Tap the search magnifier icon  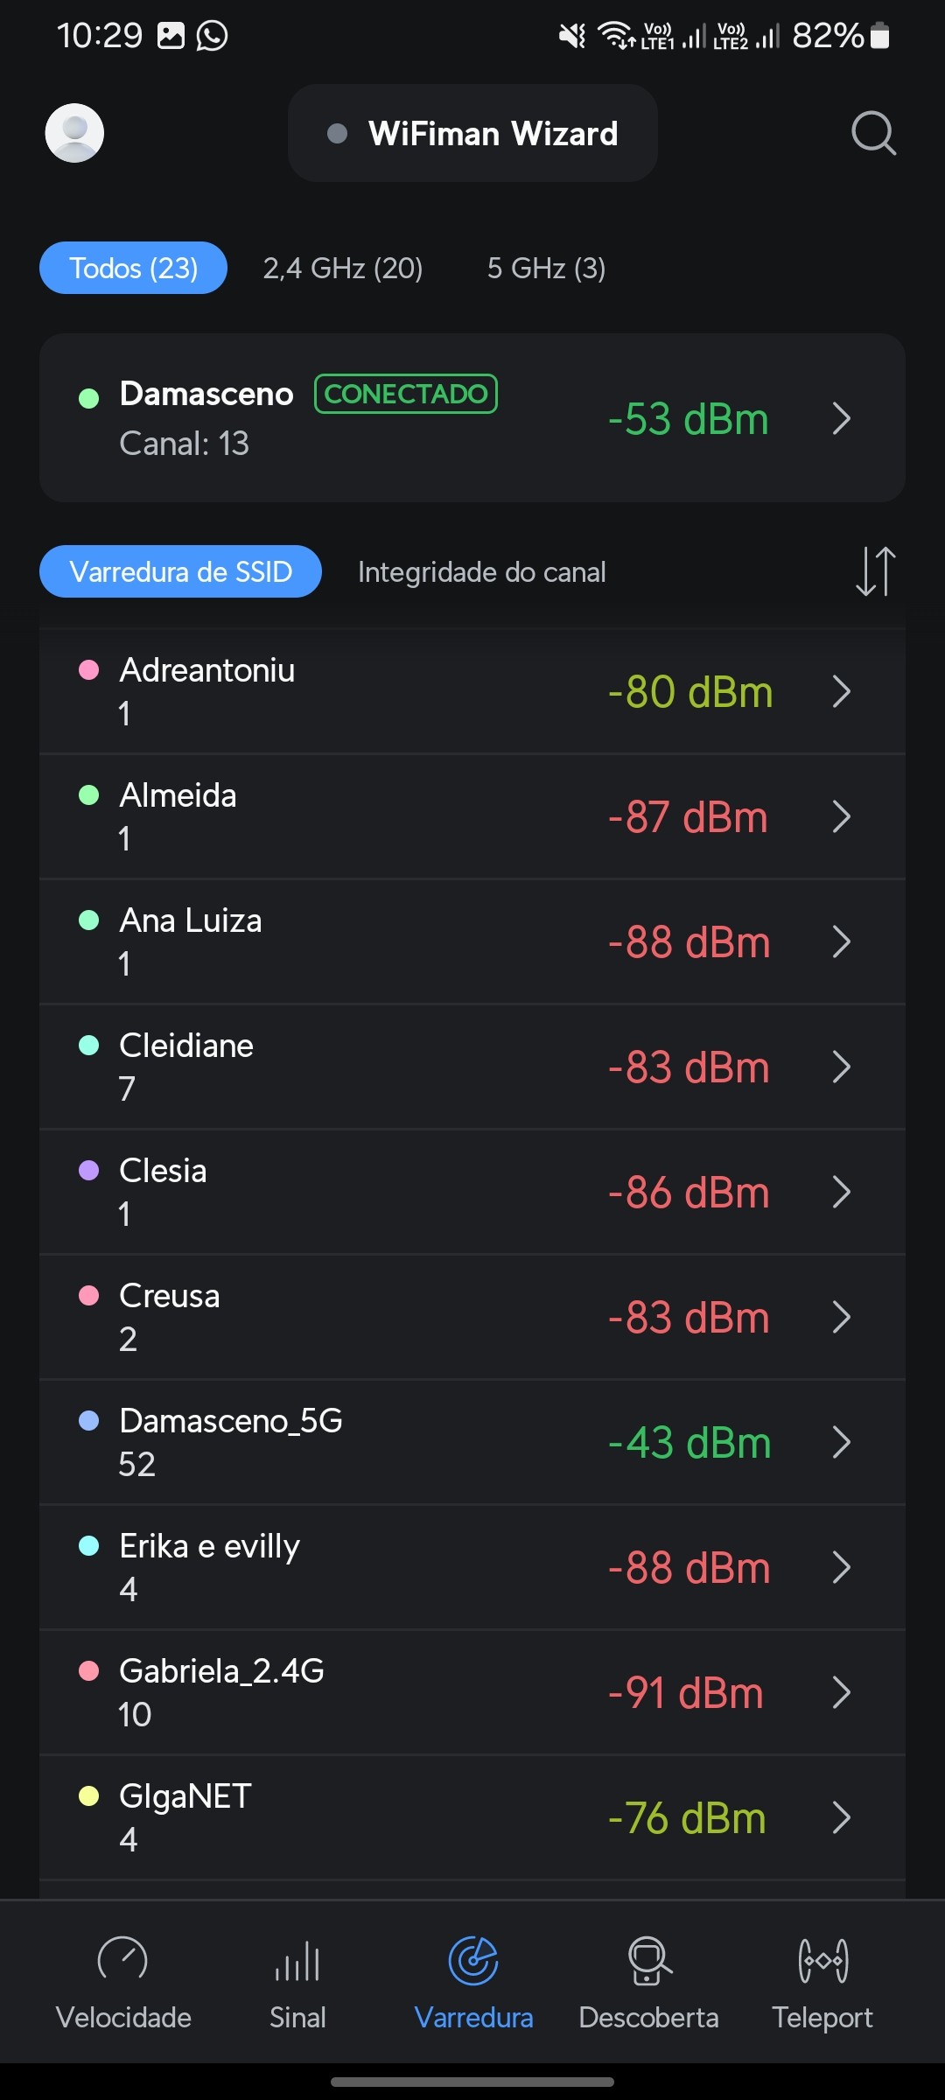point(873,133)
